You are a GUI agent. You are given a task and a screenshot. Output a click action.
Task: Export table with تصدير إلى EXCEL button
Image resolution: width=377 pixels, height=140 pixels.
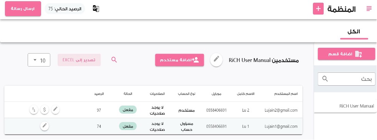coord(79,60)
